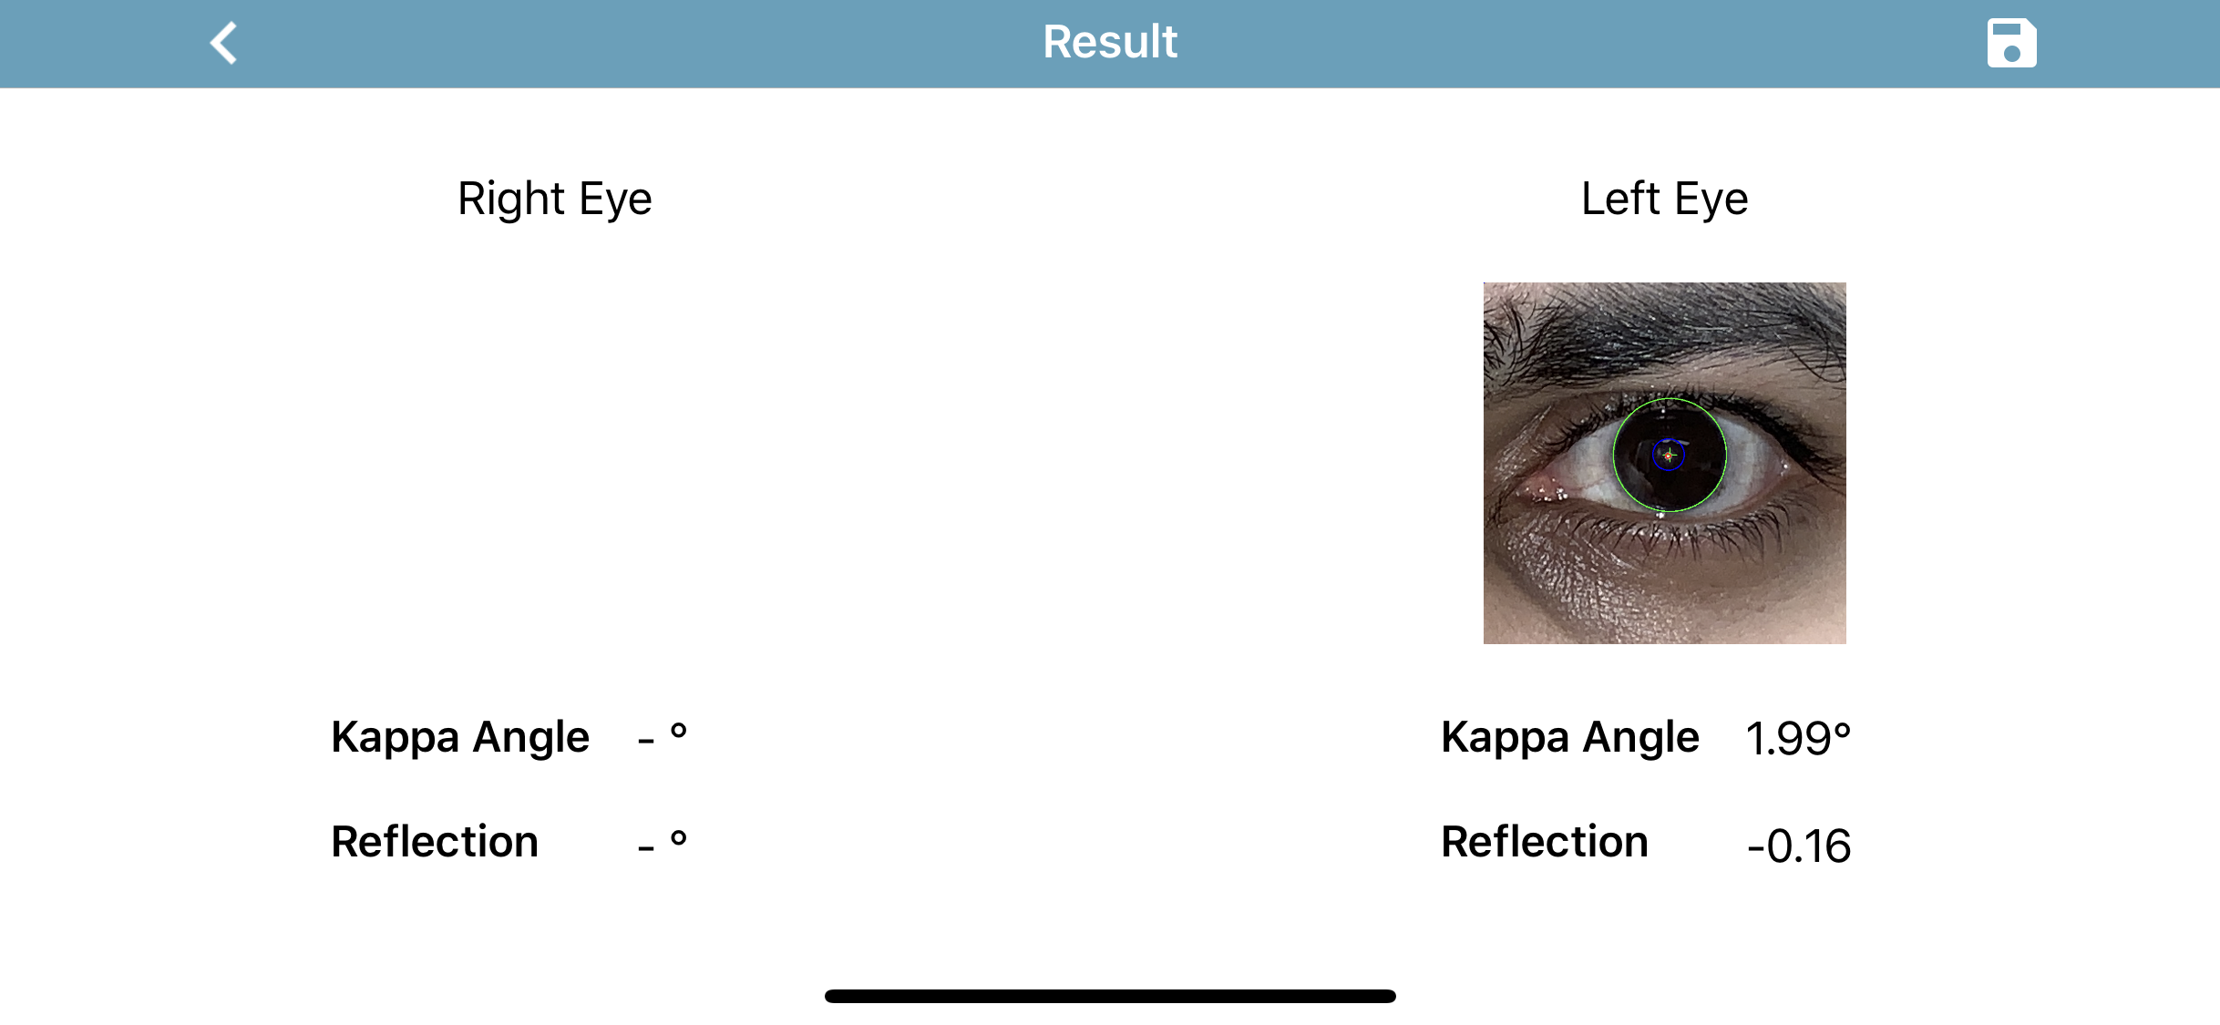The image size is (2220, 1025).
Task: Tap the empty right eye reflection value
Action: (662, 842)
